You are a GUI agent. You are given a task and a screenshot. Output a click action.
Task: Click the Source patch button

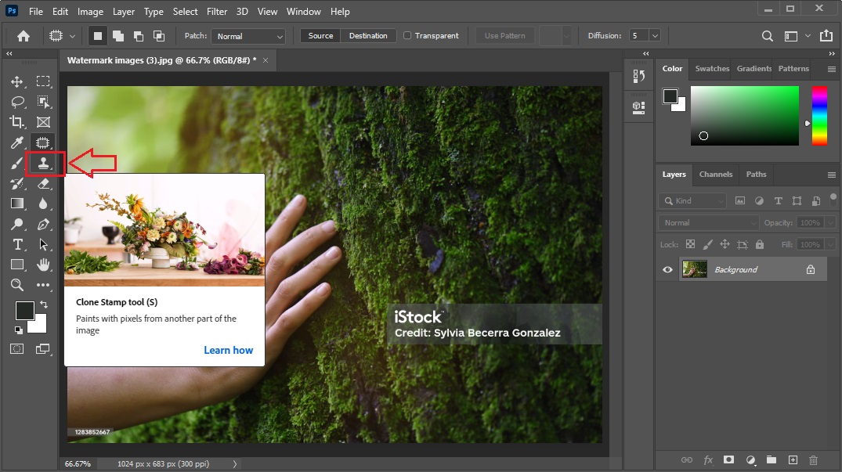[320, 36]
